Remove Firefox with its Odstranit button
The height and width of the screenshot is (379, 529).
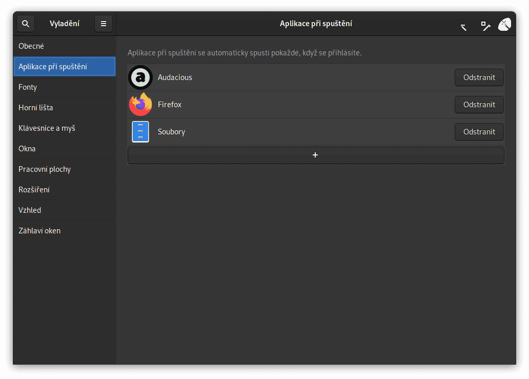[x=479, y=105]
